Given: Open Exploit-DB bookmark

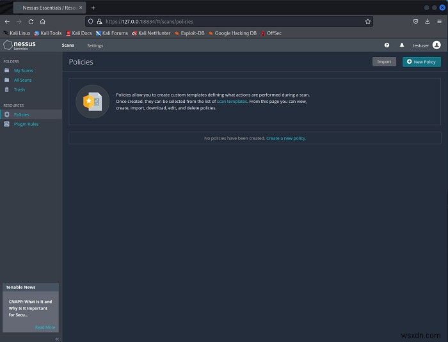Looking at the screenshot, I should [x=189, y=33].
